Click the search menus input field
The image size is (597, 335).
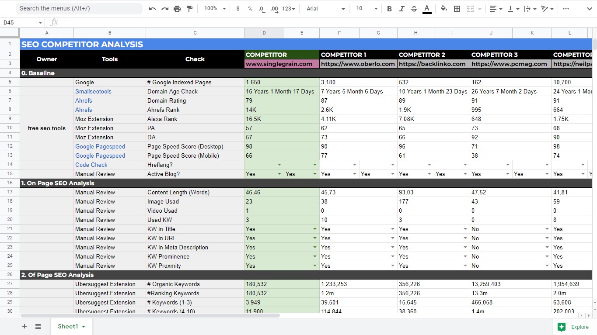(79, 8)
